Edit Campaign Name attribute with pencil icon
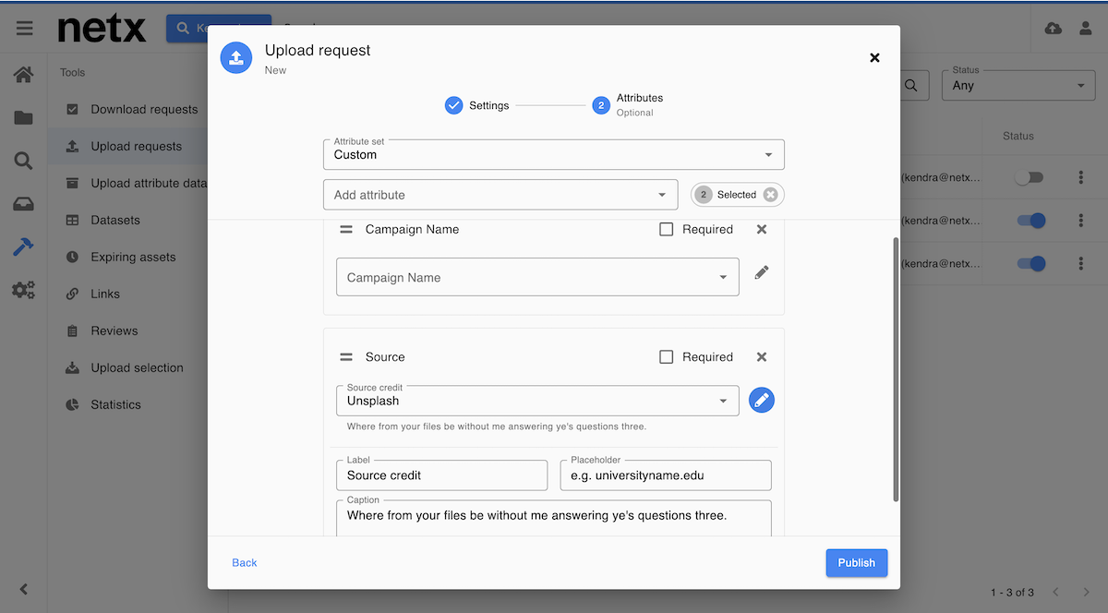1108x613 pixels. 762,272
